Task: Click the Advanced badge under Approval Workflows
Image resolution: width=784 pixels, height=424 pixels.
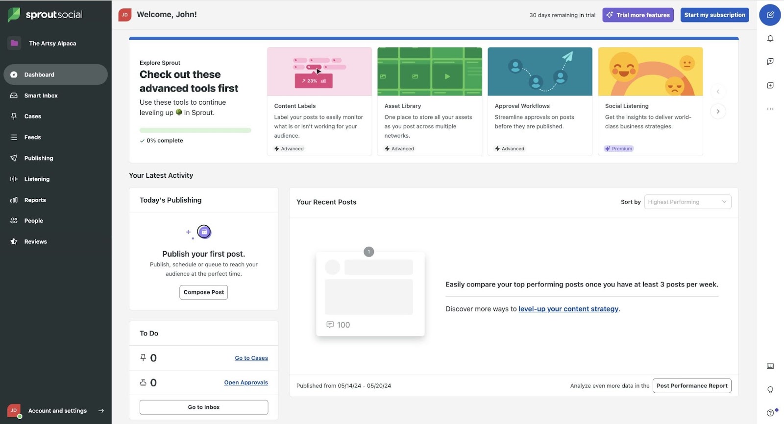Action: click(x=510, y=149)
